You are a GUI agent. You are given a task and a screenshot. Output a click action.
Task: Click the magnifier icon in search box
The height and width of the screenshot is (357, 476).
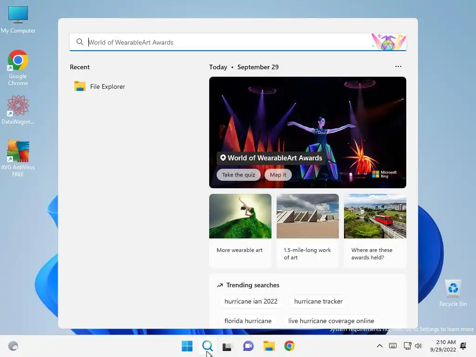coord(80,42)
